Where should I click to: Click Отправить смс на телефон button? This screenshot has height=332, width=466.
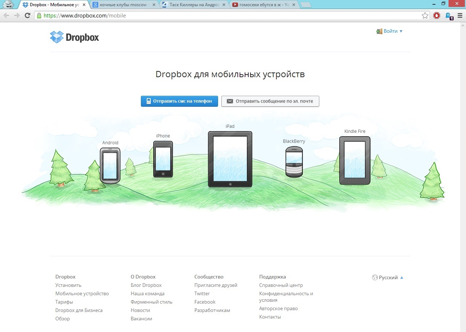pos(179,101)
